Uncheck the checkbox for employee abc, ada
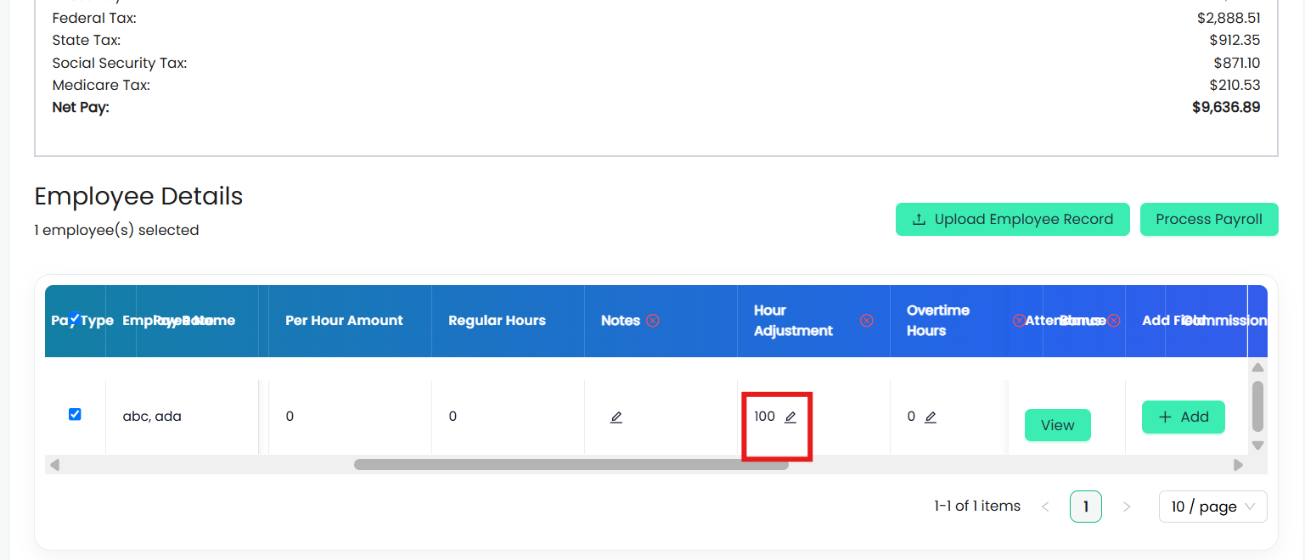 (x=75, y=414)
